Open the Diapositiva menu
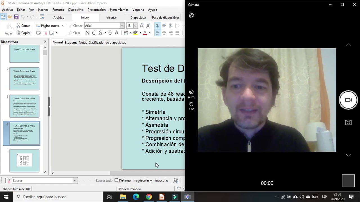360x202 pixels. point(76,10)
